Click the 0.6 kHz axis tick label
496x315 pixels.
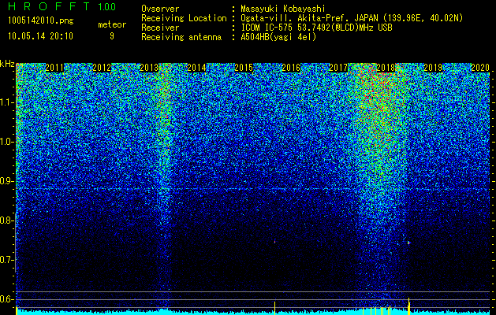click(x=7, y=299)
